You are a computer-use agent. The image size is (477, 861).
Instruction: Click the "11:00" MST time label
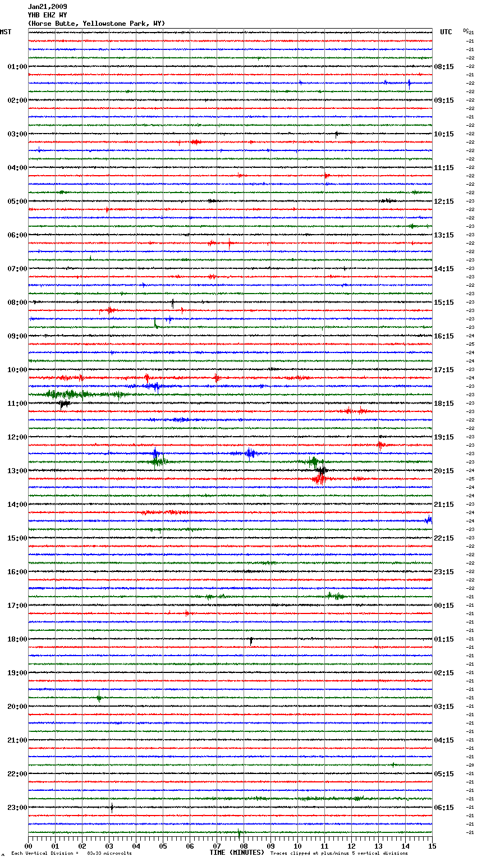(x=17, y=404)
